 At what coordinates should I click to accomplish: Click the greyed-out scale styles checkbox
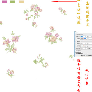click(x=76, y=51)
